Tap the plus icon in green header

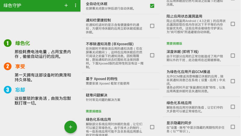[66, 6]
